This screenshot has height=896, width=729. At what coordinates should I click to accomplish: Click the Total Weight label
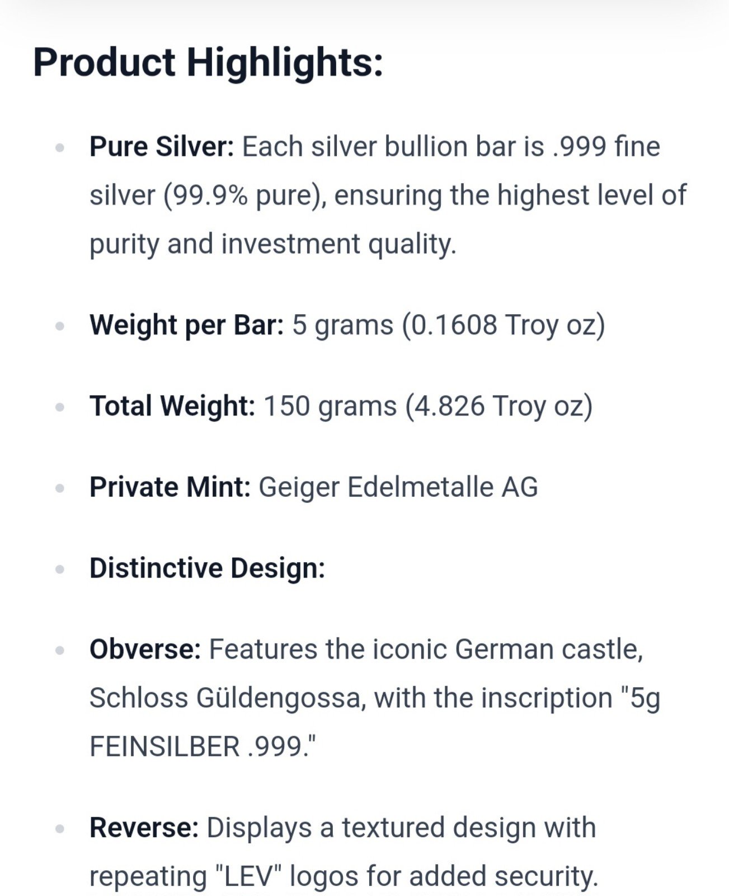click(x=172, y=406)
